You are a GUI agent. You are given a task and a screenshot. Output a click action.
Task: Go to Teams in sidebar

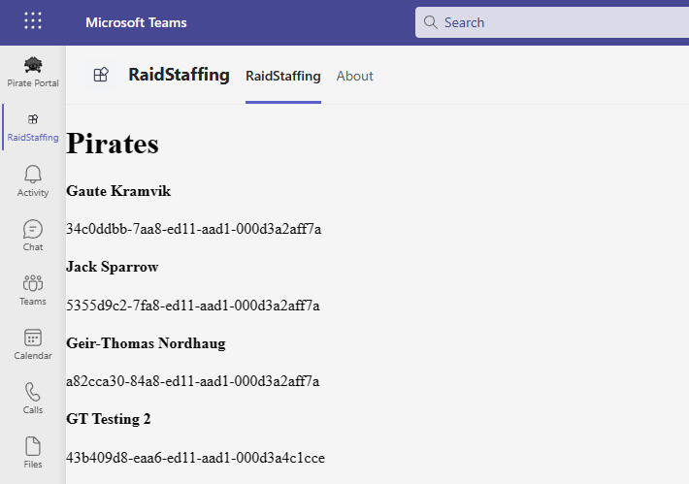point(33,290)
